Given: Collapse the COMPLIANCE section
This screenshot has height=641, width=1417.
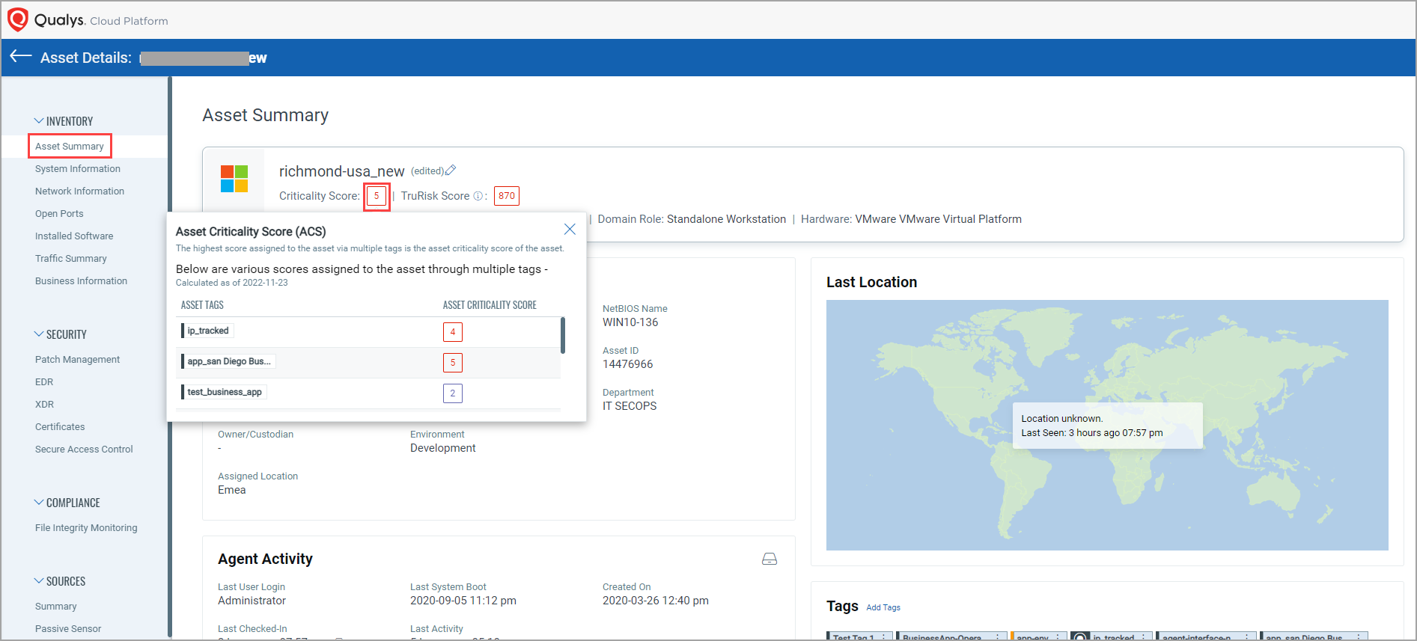Looking at the screenshot, I should 39,502.
